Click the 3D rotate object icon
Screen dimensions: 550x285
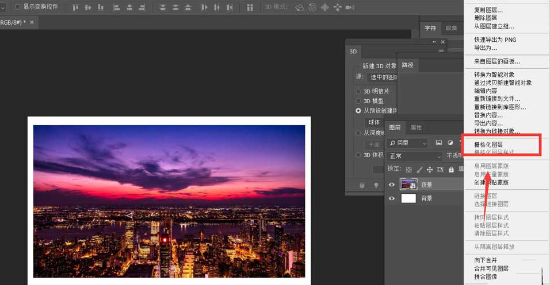[300, 7]
